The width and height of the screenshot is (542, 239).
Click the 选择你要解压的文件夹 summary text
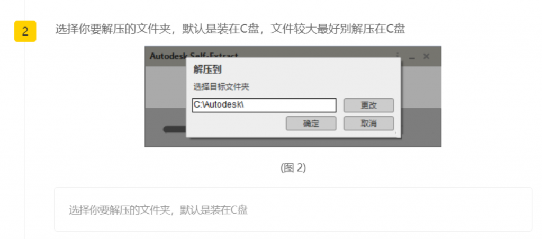click(158, 210)
